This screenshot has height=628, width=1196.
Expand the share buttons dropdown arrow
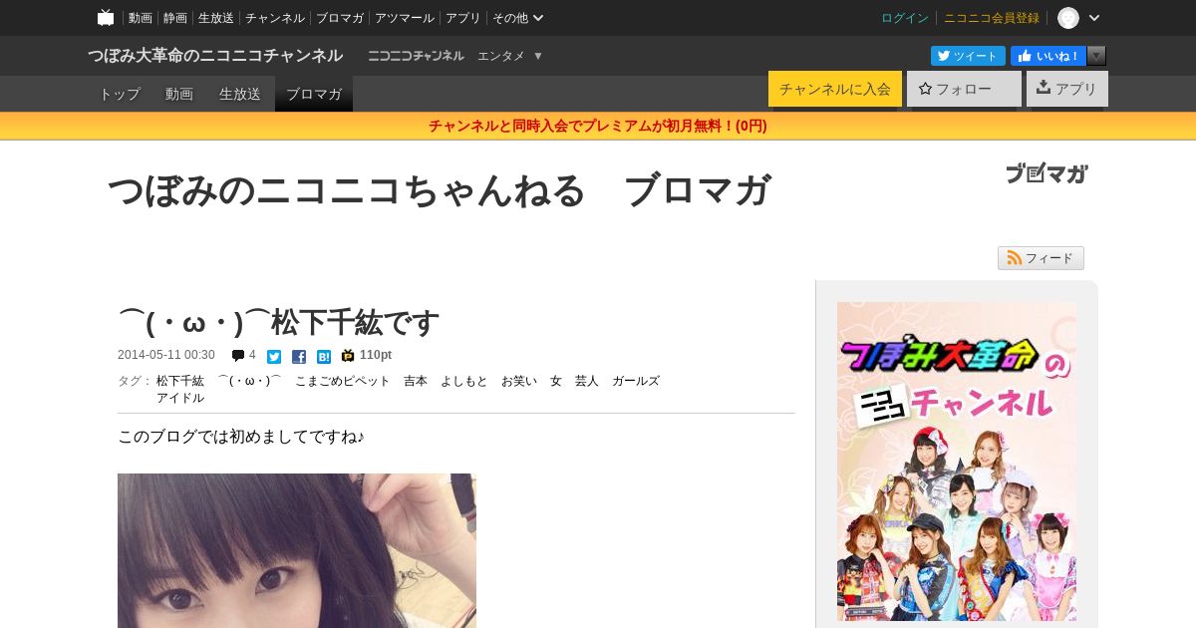[1096, 56]
